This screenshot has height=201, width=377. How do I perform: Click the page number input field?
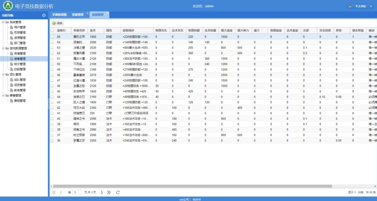click(77, 192)
